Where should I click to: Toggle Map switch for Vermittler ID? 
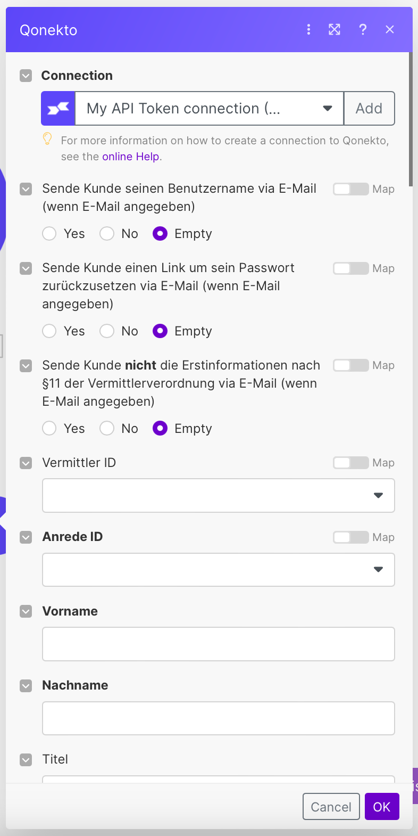[350, 463]
